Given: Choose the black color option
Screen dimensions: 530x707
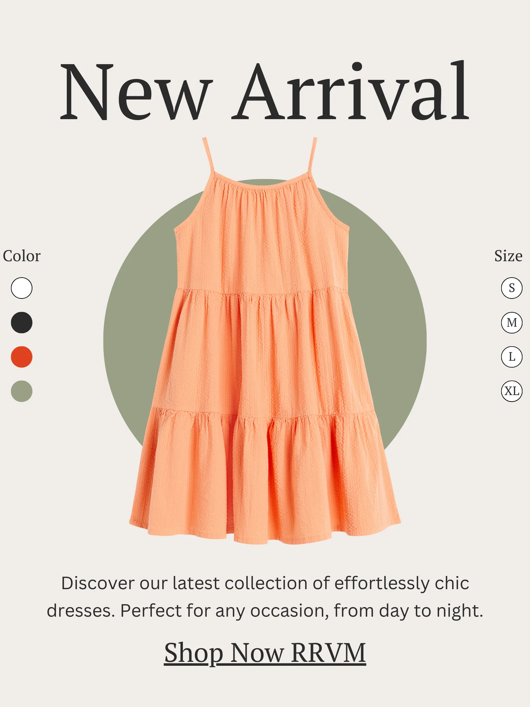Looking at the screenshot, I should coord(22,322).
